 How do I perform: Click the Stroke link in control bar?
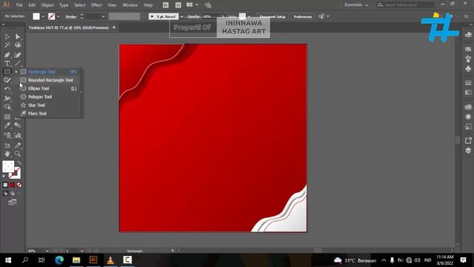(x=71, y=17)
